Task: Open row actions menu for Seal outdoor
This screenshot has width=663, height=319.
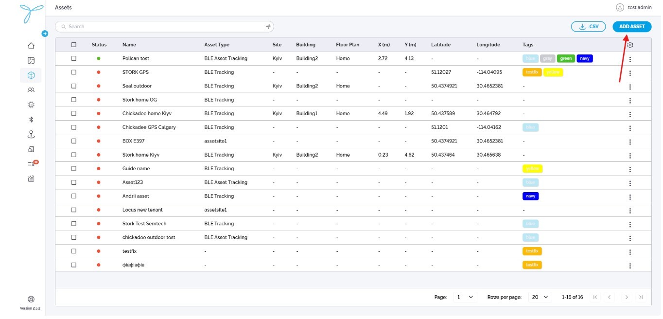Action: coord(630,87)
